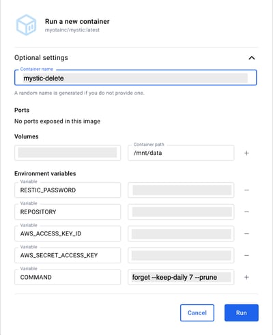
Task: Delete the AWS_ACCESS_KEY_ID variable row
Action: (246, 233)
